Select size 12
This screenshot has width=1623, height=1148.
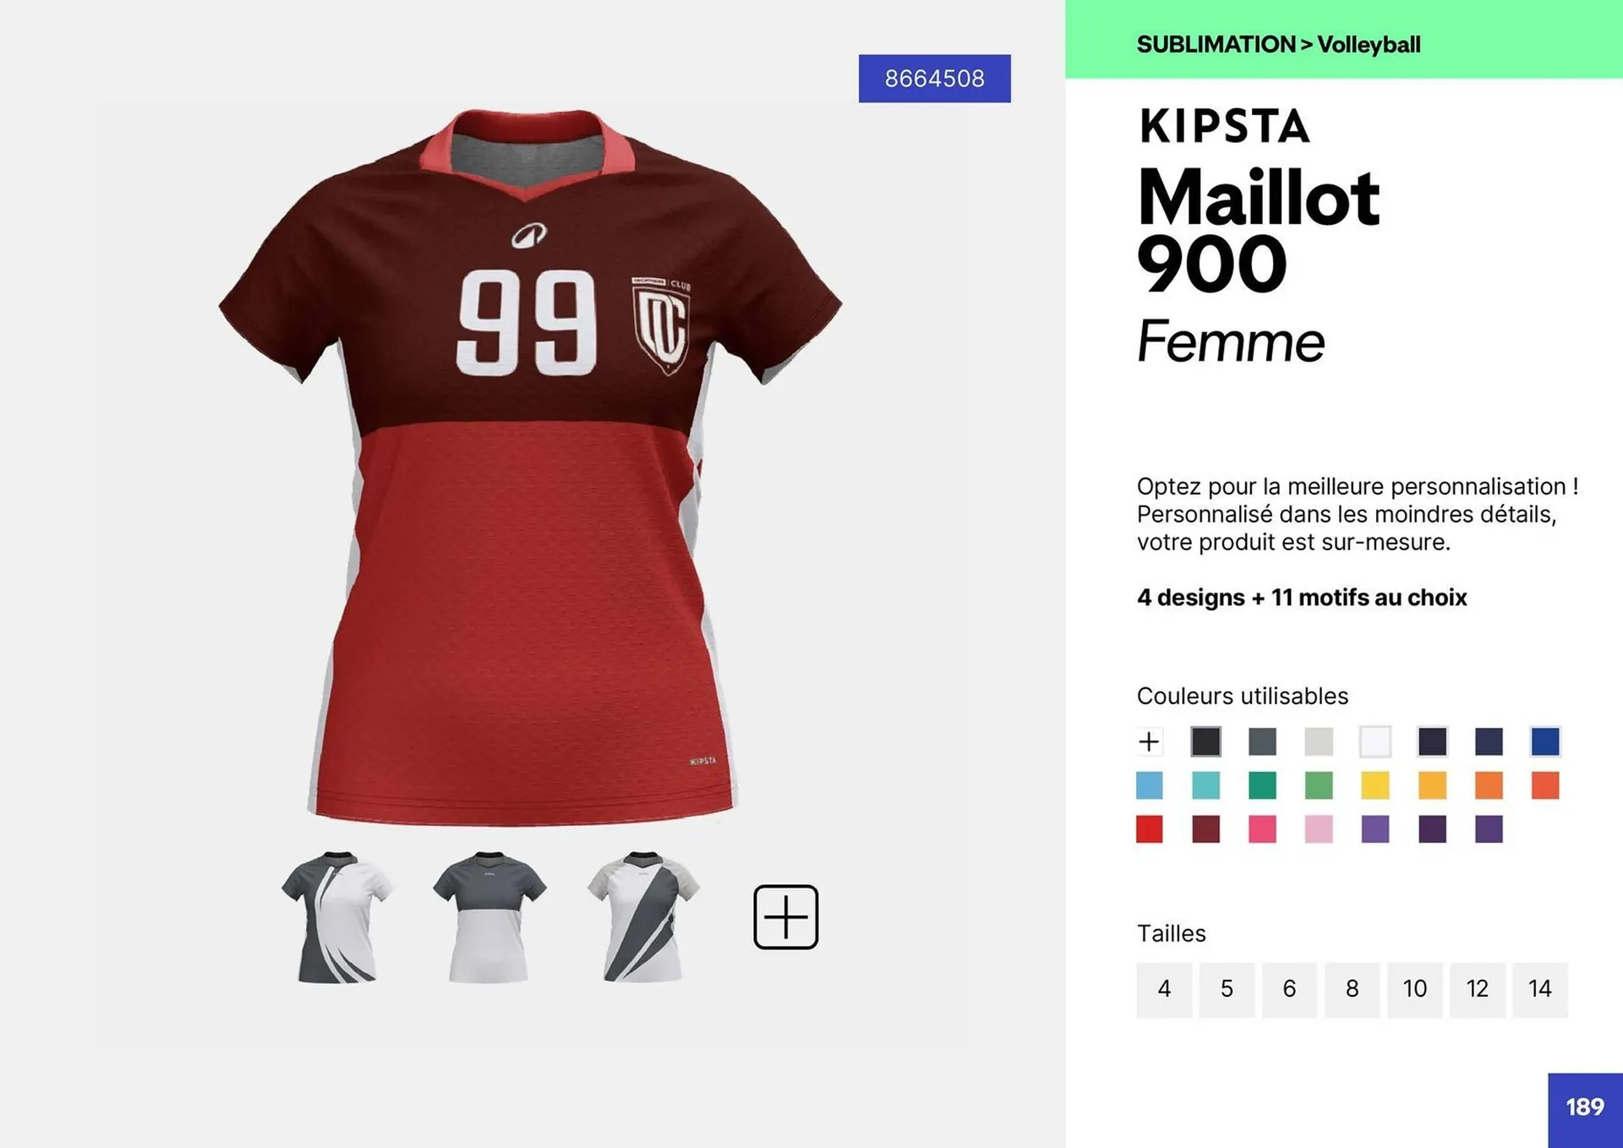(1477, 989)
